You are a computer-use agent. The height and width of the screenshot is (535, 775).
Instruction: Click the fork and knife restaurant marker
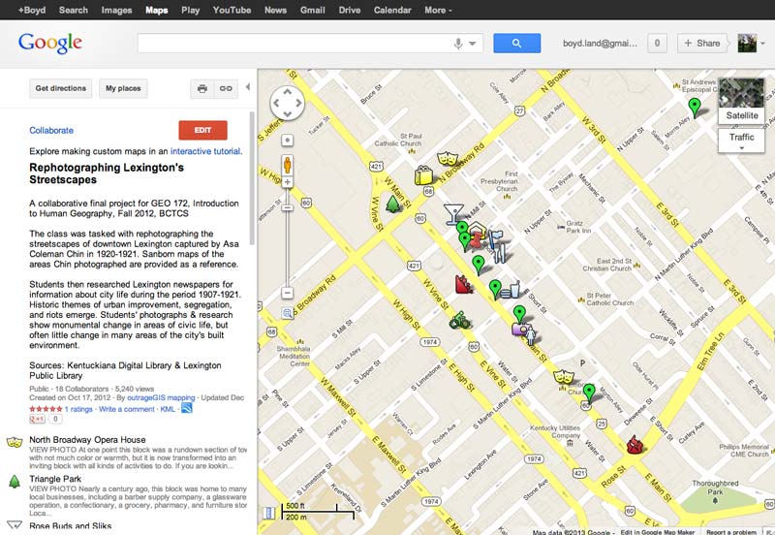(x=500, y=254)
